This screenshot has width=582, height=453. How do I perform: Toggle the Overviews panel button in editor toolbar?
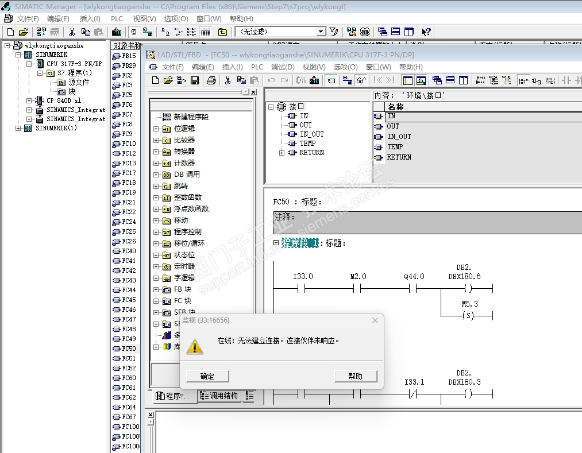(407, 80)
